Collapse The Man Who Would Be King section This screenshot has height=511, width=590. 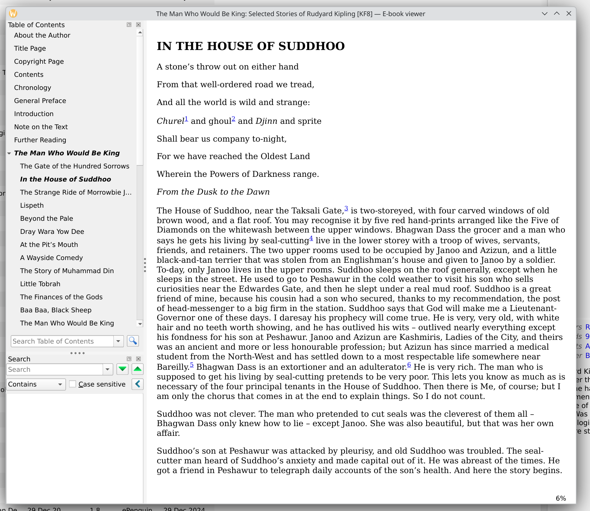[9, 153]
